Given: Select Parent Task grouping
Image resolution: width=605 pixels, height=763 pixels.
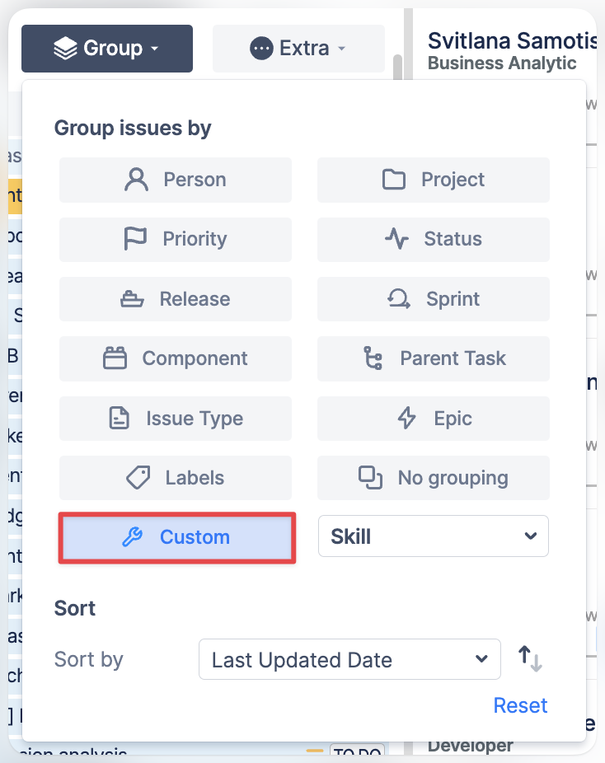Looking at the screenshot, I should click(434, 358).
